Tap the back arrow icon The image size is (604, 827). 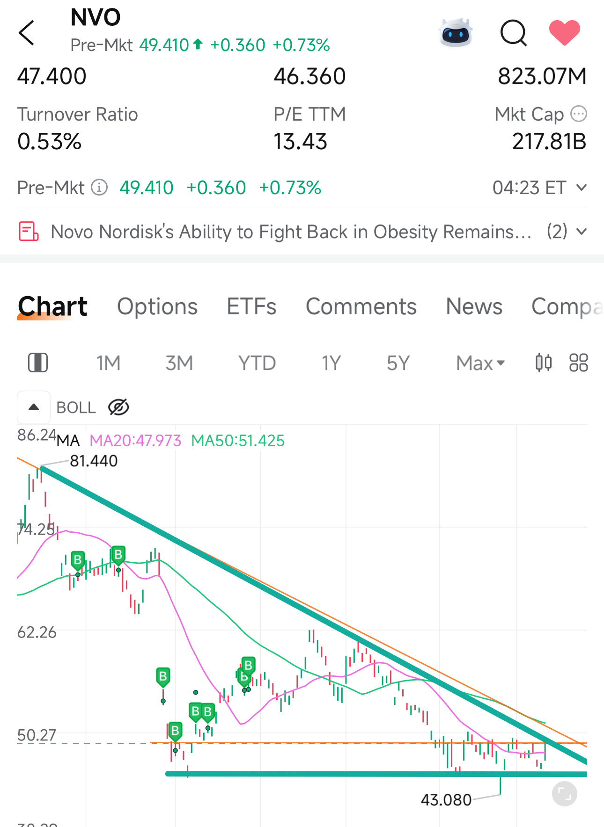(27, 33)
